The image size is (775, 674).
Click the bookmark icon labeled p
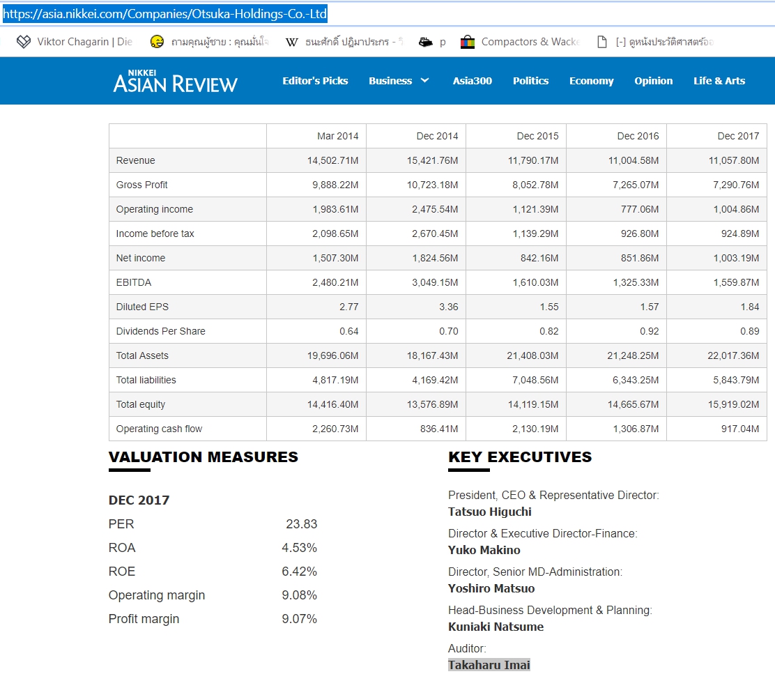pyautogui.click(x=425, y=42)
